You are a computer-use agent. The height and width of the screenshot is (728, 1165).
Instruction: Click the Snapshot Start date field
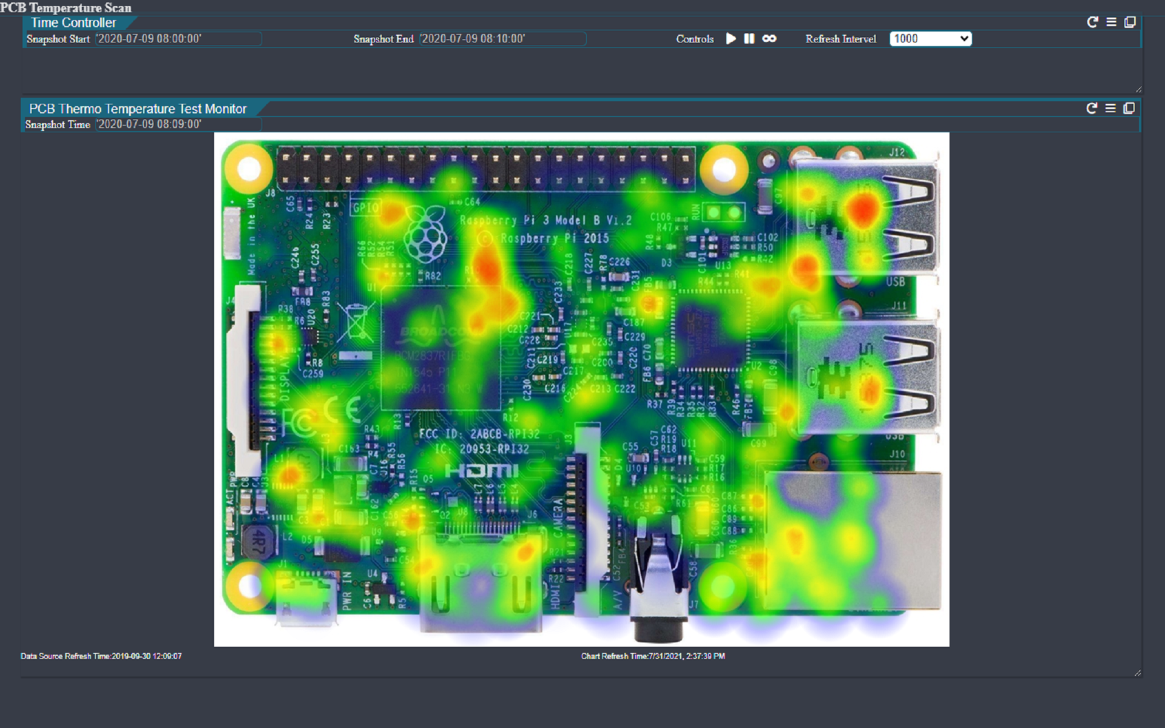178,39
